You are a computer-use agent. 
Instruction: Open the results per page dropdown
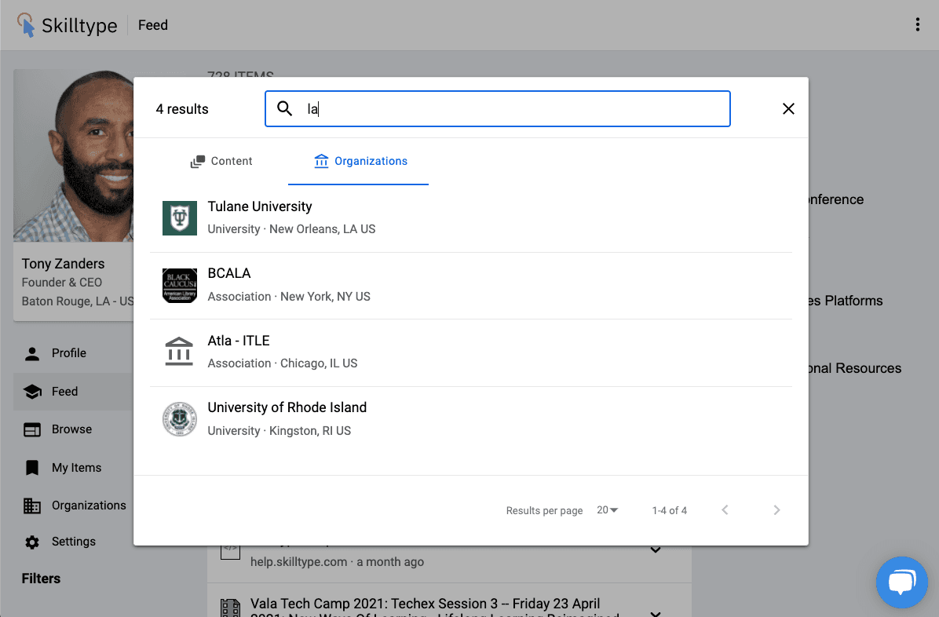tap(607, 509)
